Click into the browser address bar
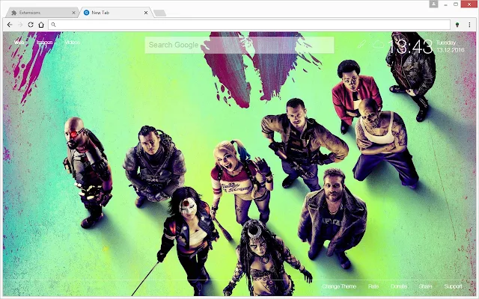The image size is (479, 299). point(249,25)
